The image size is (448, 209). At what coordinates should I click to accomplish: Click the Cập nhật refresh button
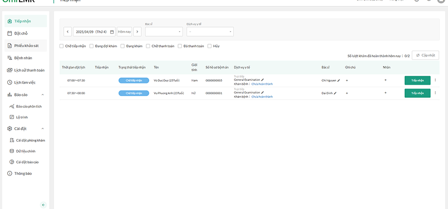coord(425,55)
